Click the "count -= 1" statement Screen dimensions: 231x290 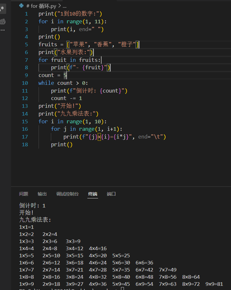(66, 98)
